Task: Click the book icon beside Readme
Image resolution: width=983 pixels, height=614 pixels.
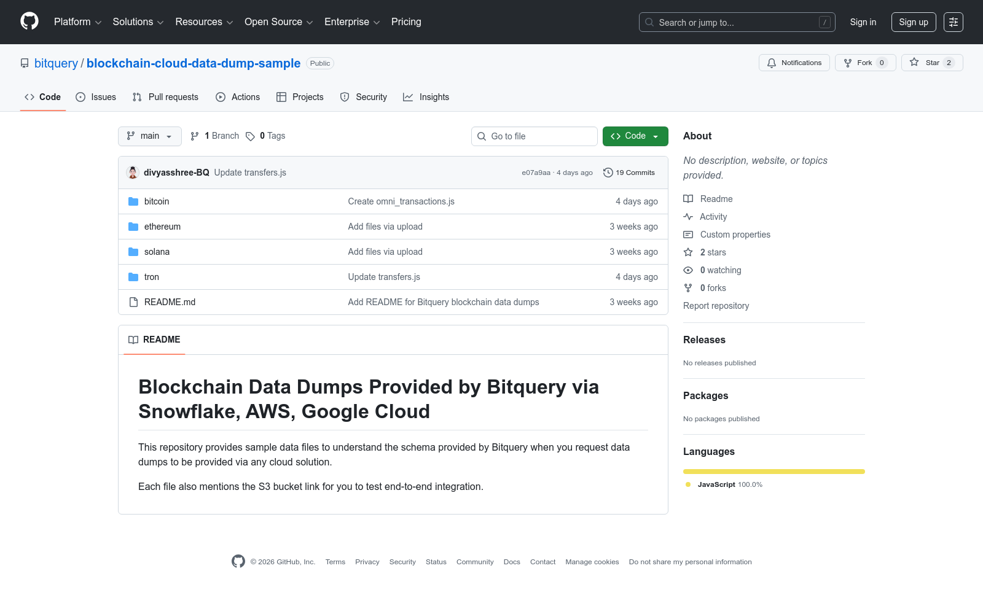Action: [688, 199]
